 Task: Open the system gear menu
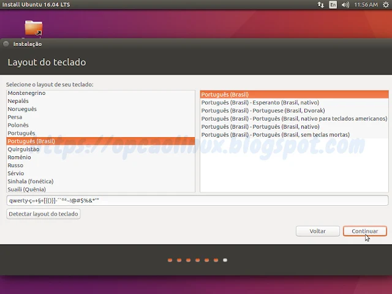click(x=386, y=4)
